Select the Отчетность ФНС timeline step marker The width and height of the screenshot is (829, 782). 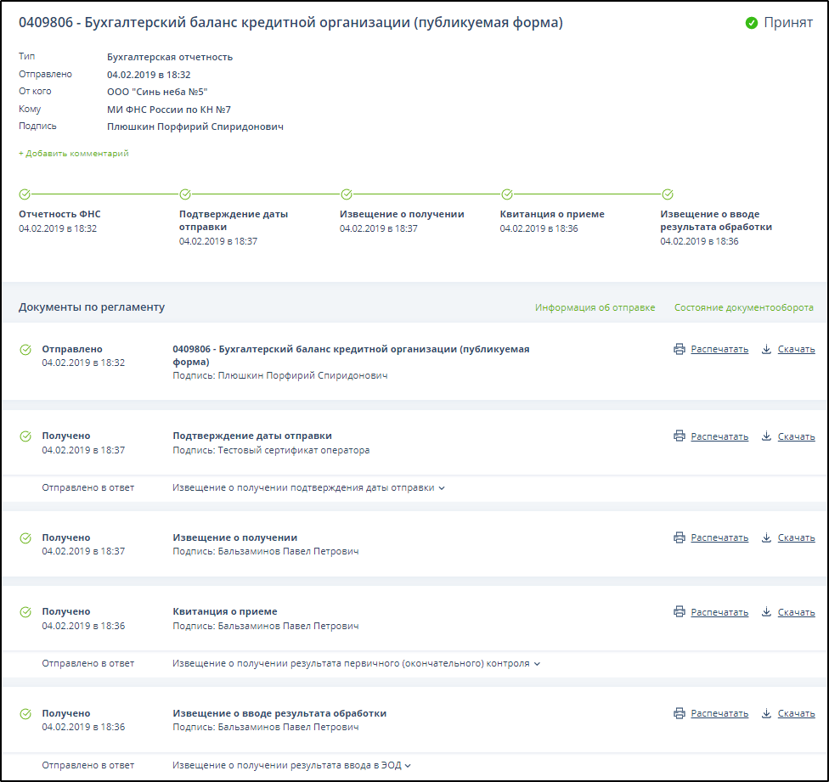25,194
